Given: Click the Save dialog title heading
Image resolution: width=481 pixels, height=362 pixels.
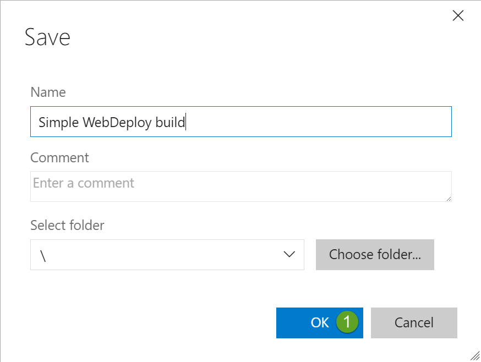Looking at the screenshot, I should [48, 37].
